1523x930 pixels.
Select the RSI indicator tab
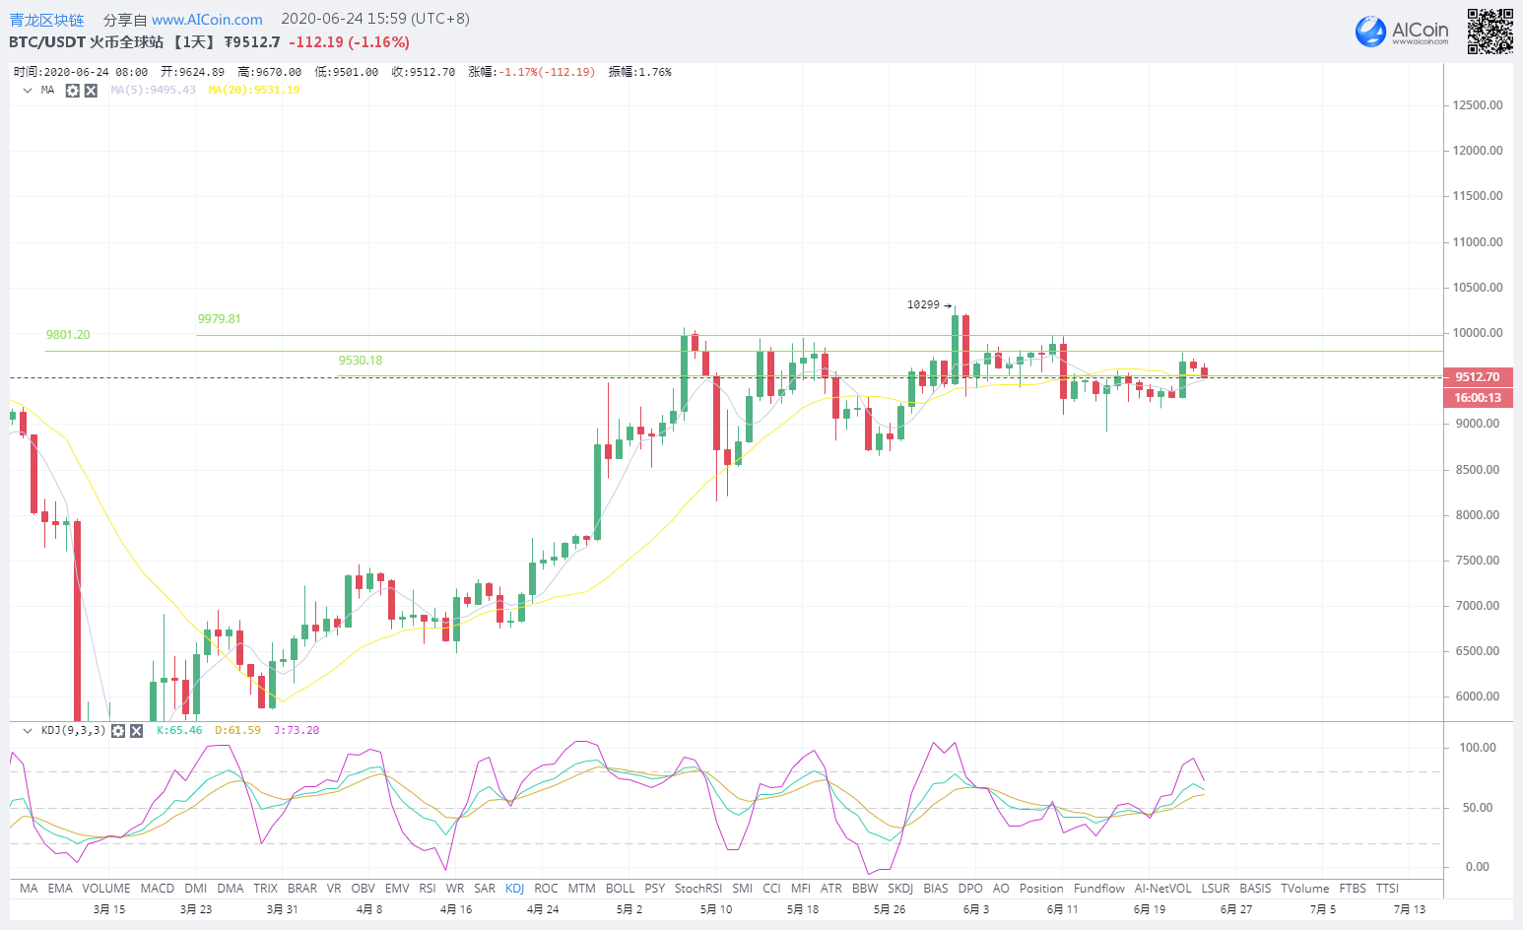(428, 889)
